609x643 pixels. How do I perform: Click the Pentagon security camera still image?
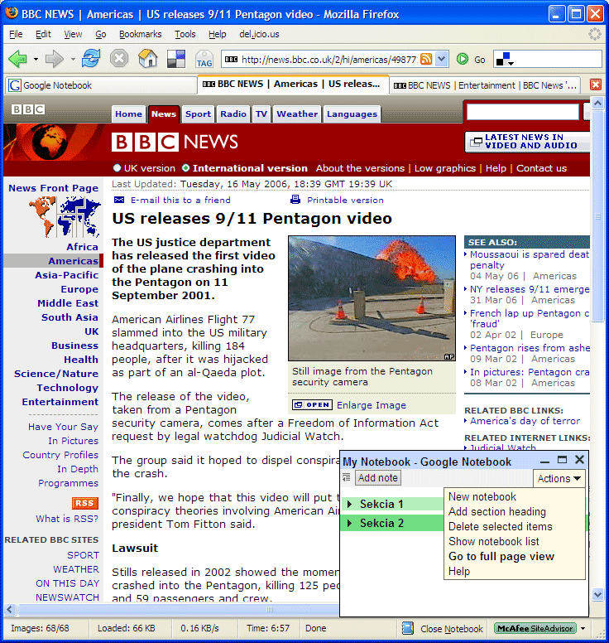[x=372, y=298]
